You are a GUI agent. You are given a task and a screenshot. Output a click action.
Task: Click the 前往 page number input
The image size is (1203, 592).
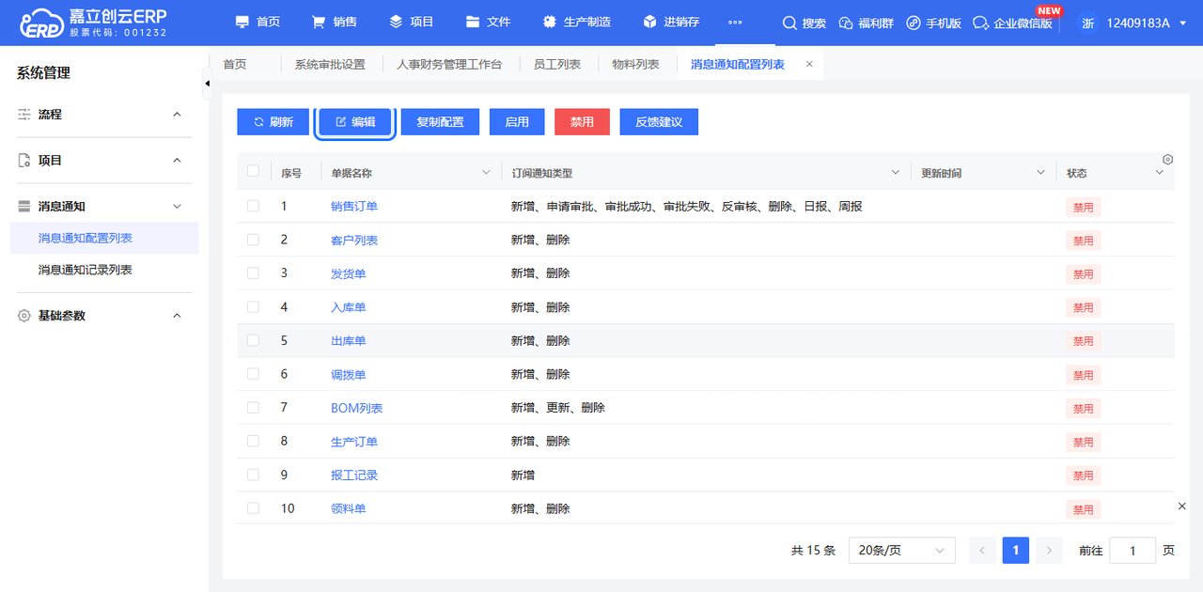point(1133,551)
